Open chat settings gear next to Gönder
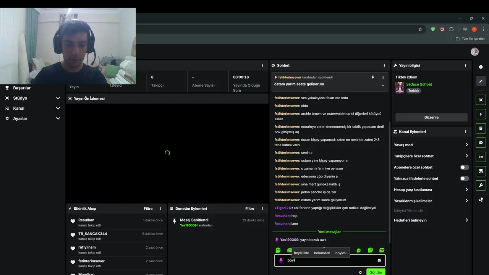The image size is (489, 275). (360, 272)
